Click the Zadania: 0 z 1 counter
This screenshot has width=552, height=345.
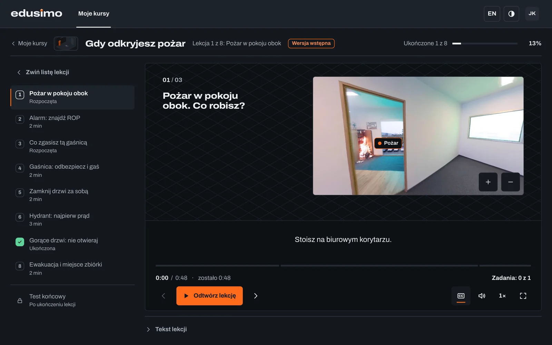coord(511,278)
